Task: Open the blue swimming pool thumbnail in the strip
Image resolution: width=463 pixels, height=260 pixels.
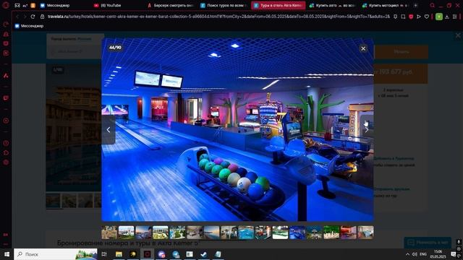Action: pos(246,233)
